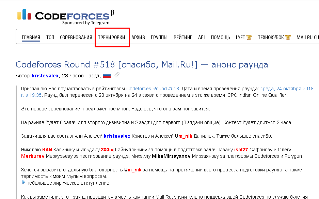Open 300iq user profile
Image resolution: width=319 pixels, height=199 pixels.
pyautogui.click(x=107, y=150)
